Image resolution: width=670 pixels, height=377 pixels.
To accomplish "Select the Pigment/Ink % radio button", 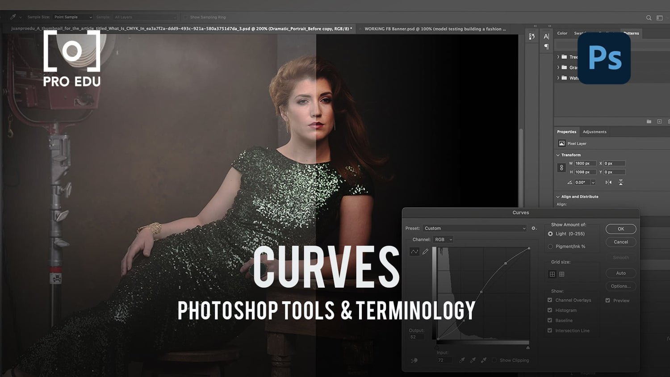I will pos(550,247).
